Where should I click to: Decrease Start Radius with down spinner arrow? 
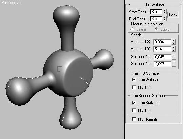click(x=165, y=13)
